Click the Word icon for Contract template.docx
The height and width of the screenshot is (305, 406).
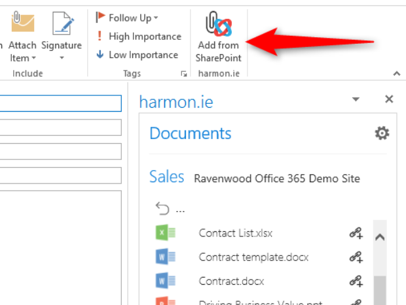pos(164,257)
